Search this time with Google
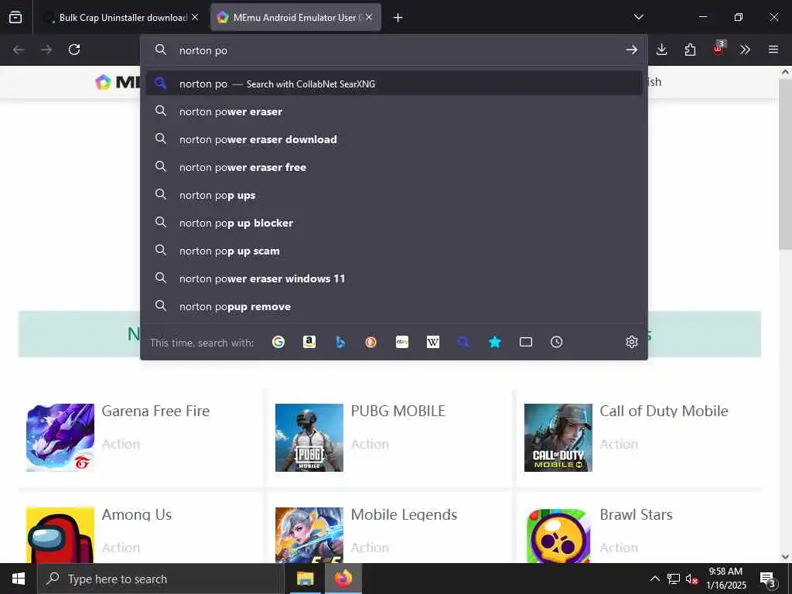Viewport: 792px width, 594px height. coord(278,342)
